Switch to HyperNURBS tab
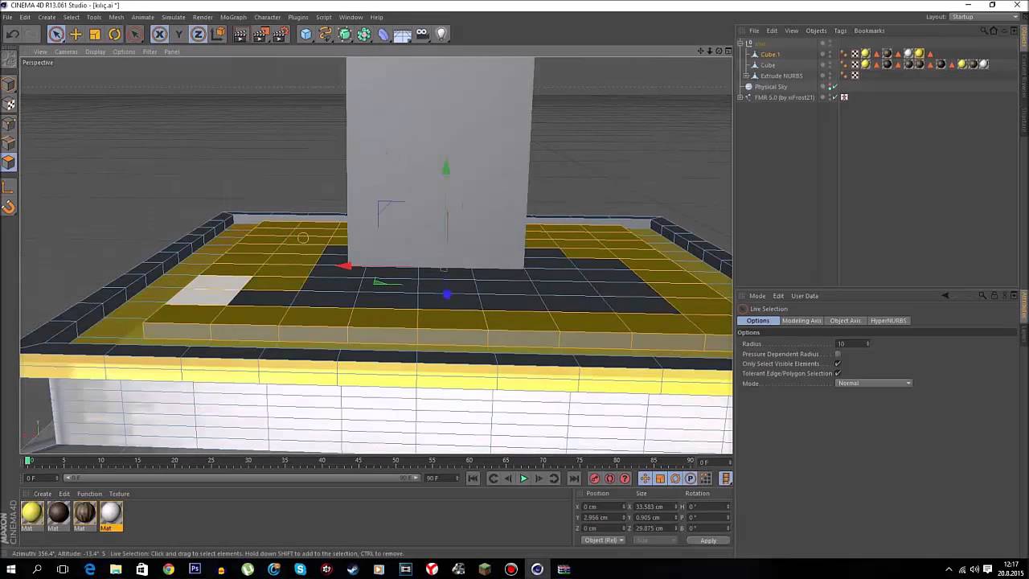The height and width of the screenshot is (579, 1029). (x=888, y=320)
